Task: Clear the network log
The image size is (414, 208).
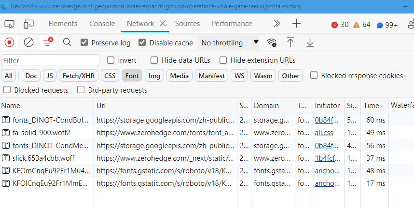Action: (x=28, y=42)
